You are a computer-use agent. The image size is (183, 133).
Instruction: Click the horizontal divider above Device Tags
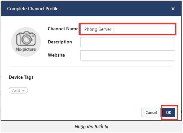coord(91,66)
